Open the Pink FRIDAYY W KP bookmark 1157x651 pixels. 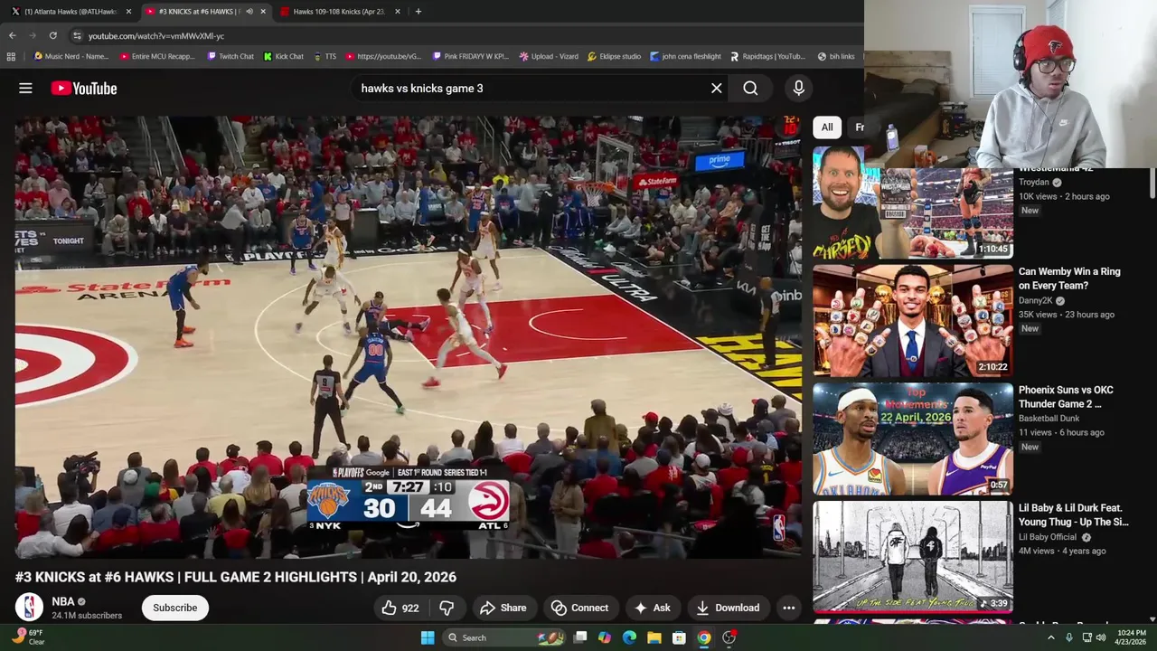(x=471, y=56)
